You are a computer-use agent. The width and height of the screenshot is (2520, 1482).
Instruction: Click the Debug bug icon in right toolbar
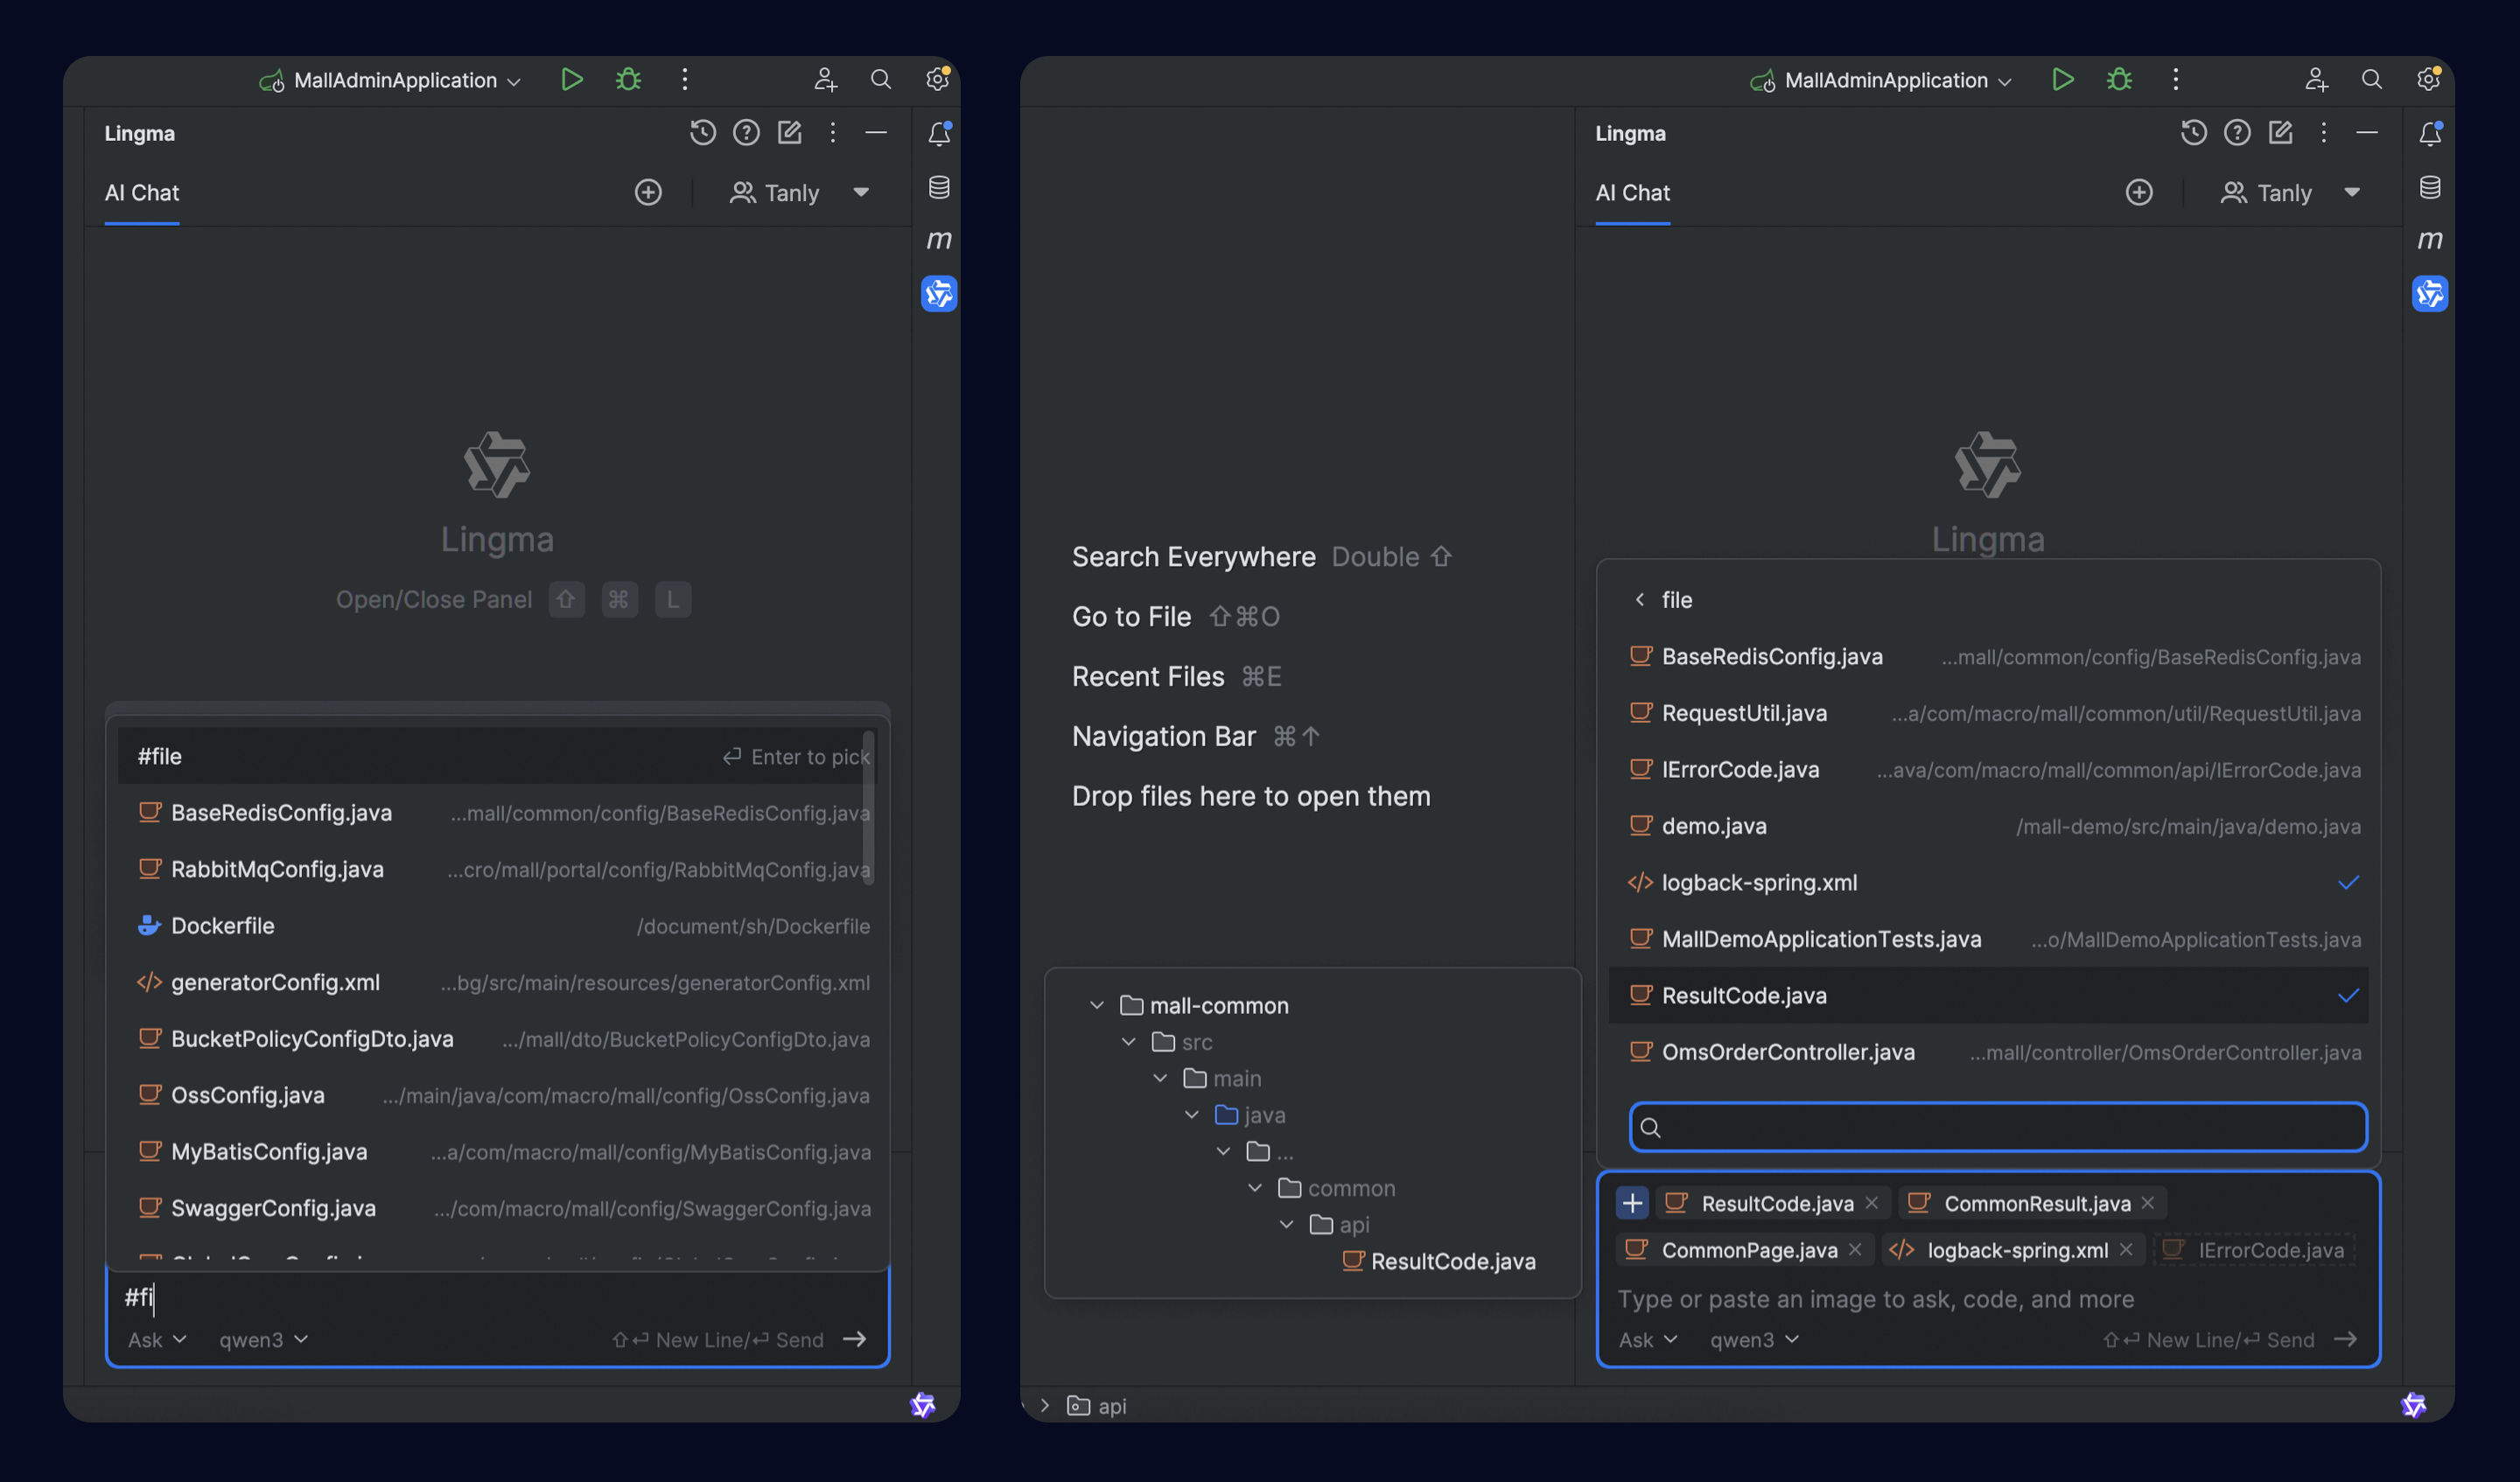click(2118, 79)
